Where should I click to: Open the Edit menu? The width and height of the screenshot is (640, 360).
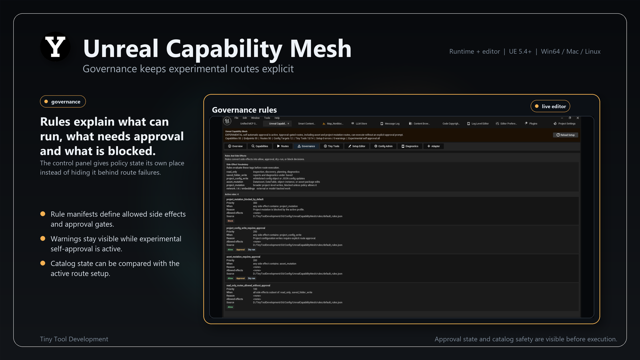(x=245, y=118)
